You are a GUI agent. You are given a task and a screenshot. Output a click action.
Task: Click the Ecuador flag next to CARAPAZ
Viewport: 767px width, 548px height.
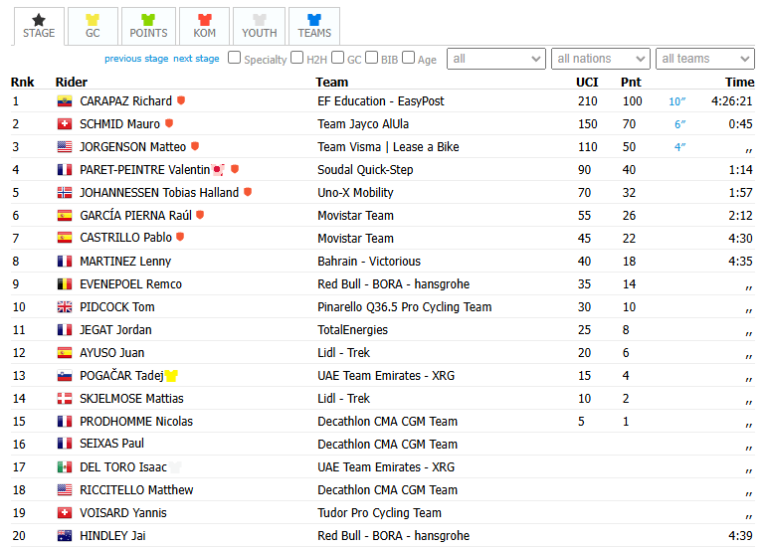click(65, 101)
